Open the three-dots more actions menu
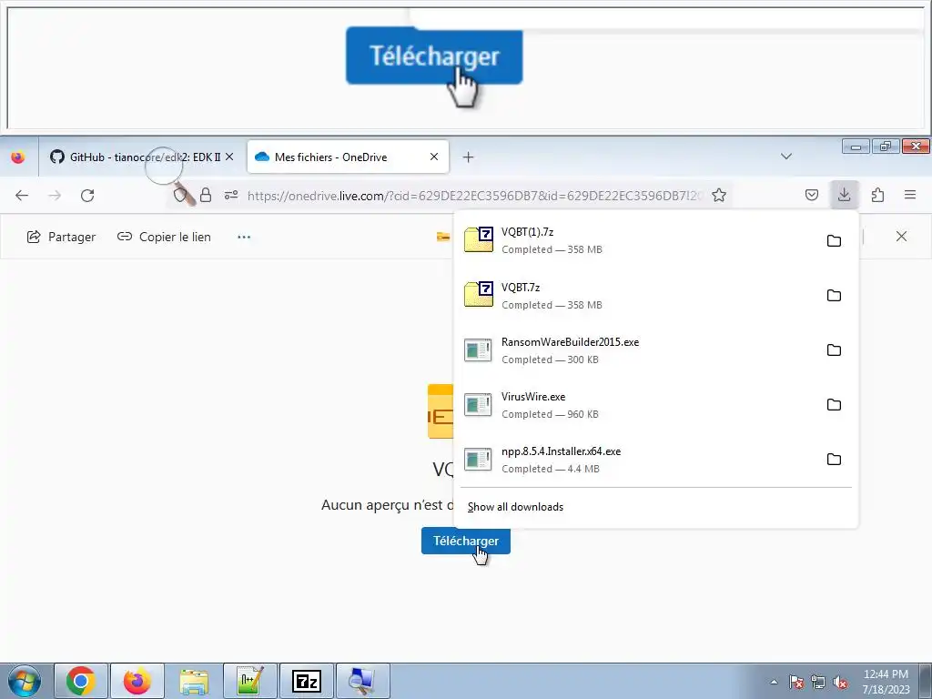This screenshot has height=699, width=932. tap(244, 237)
